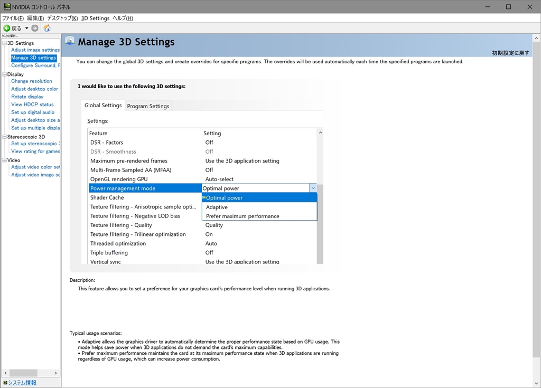Open the 3D Settings menu
541x388 pixels.
pos(95,18)
